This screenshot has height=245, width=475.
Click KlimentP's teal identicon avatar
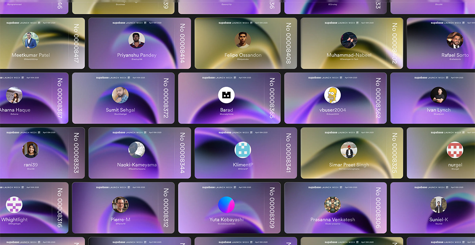point(243,150)
